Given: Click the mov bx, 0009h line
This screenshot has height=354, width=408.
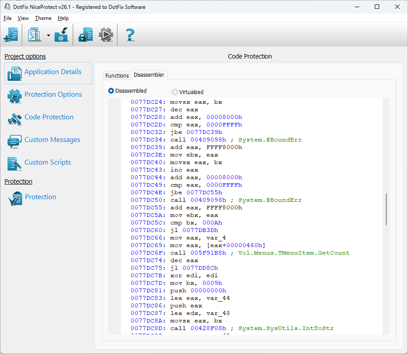Looking at the screenshot, I should coord(177,283).
